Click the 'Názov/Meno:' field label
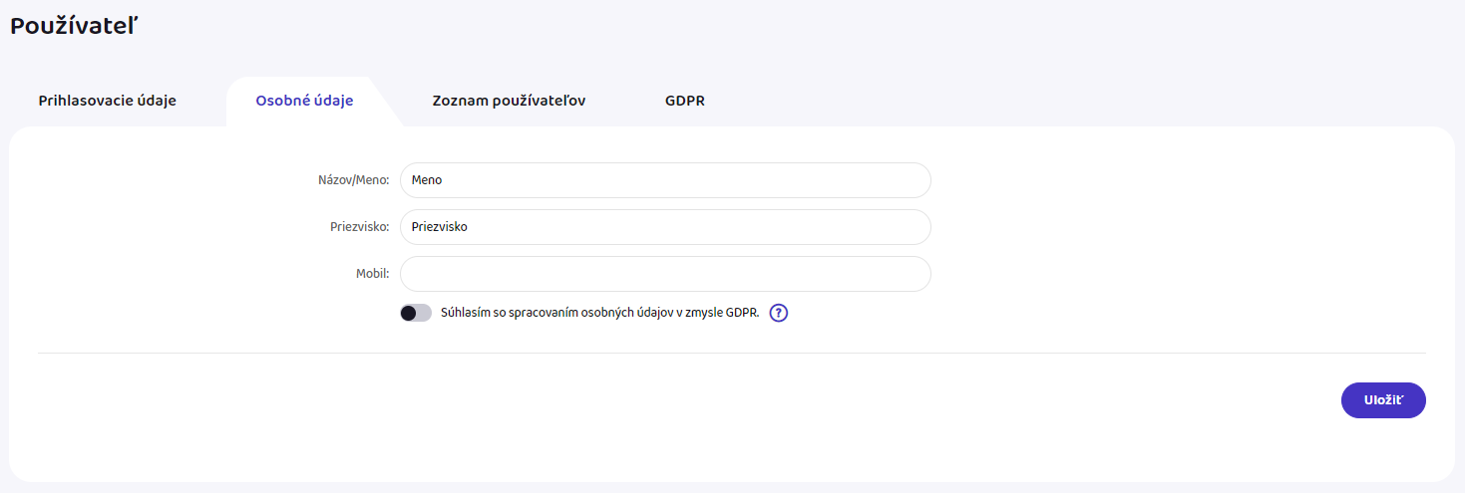The height and width of the screenshot is (493, 1465). pos(347,180)
